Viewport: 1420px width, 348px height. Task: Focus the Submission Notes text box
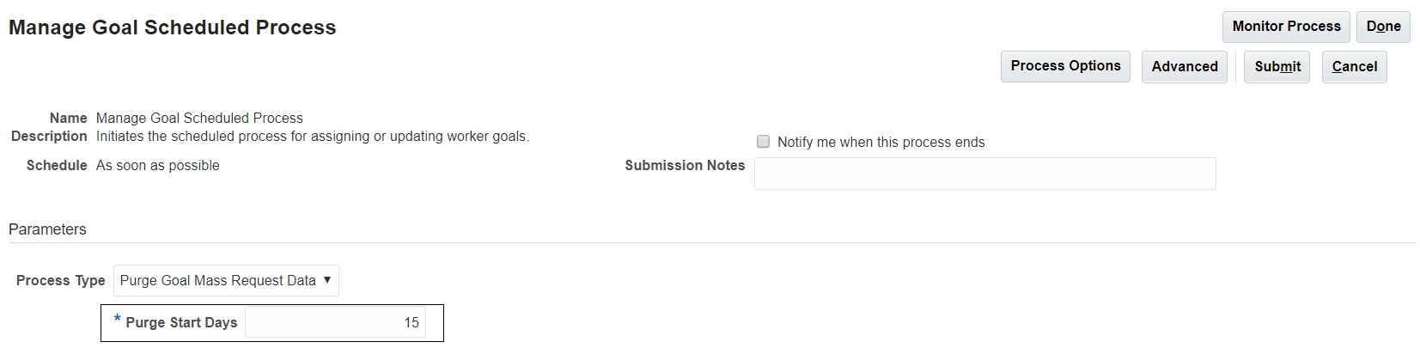pos(984,174)
